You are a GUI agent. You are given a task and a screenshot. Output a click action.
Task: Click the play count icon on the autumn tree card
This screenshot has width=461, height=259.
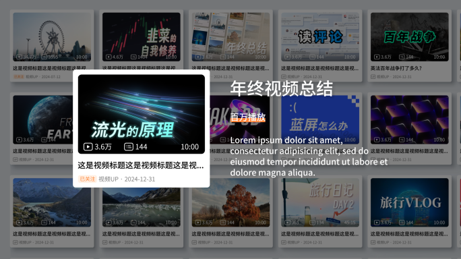point(198,223)
